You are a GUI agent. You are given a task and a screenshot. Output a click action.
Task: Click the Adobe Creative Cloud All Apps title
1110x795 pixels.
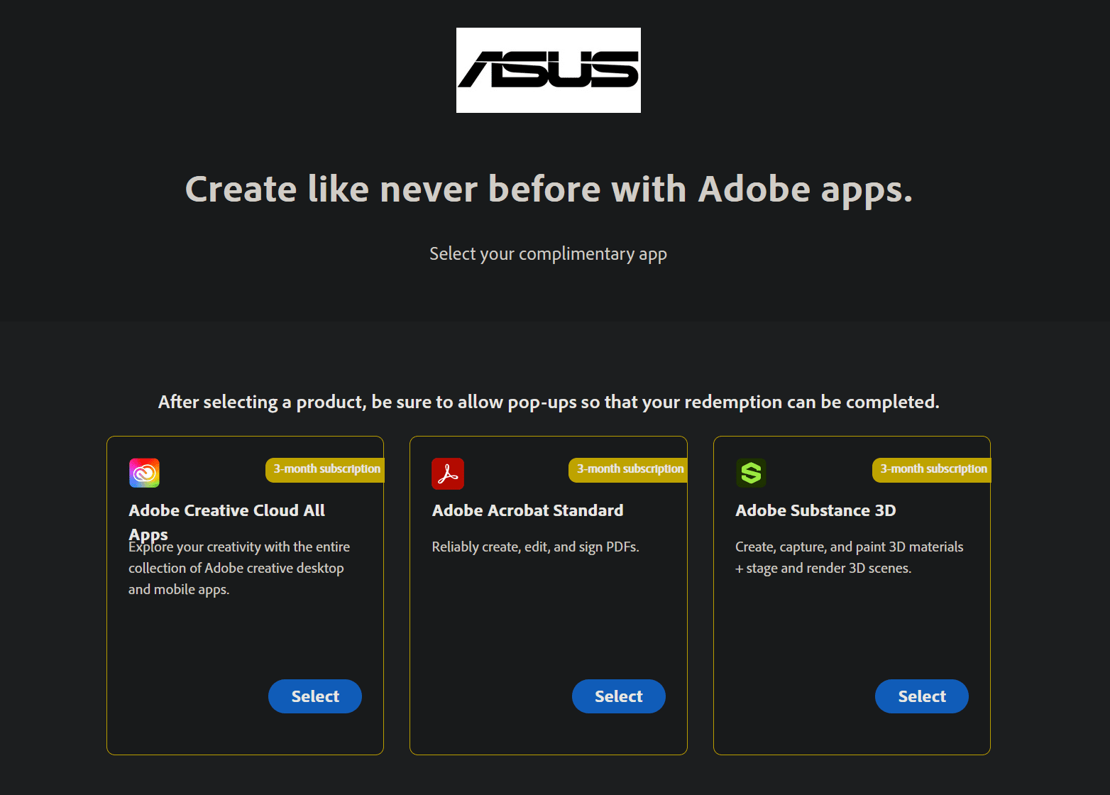coord(226,511)
